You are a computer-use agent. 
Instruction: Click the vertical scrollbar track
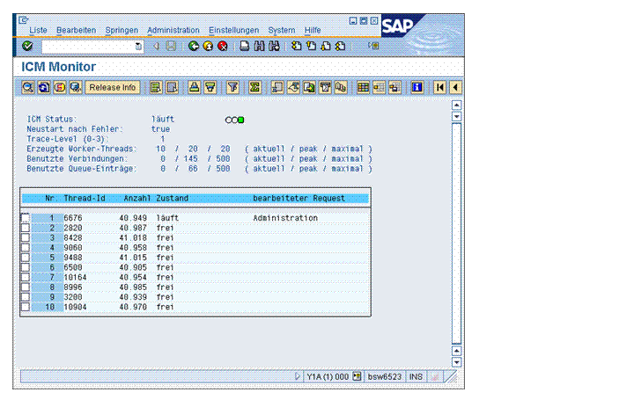[x=456, y=233]
